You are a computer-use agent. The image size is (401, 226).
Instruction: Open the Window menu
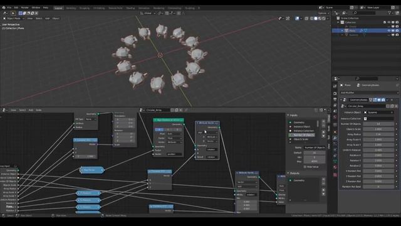point(36,8)
